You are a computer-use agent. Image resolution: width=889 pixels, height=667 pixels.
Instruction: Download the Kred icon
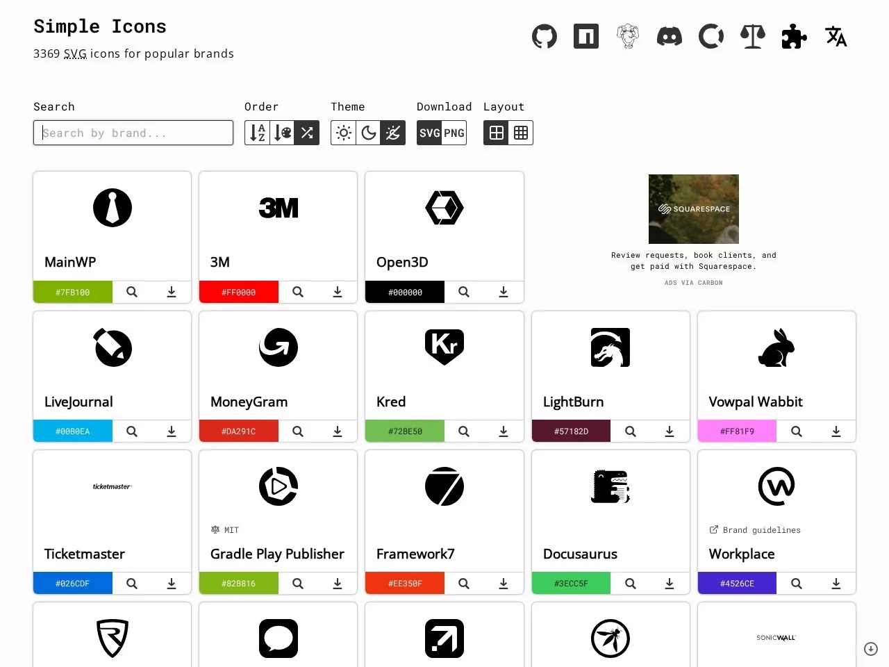[x=504, y=431]
